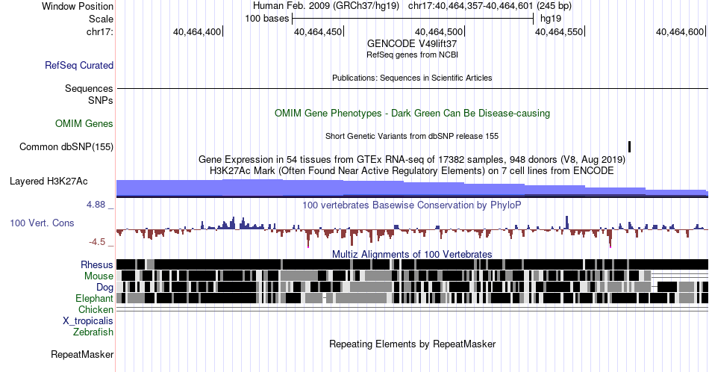The height and width of the screenshot is (372, 709).
Task: Select the X_tropicalis alignment row label
Action: (88, 321)
